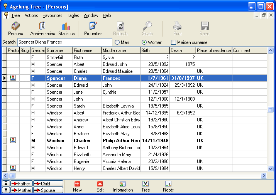Screen dimensions: 276x195
Task: Click photo icon in Charles Windsor row
Action: pyautogui.click(x=13, y=140)
